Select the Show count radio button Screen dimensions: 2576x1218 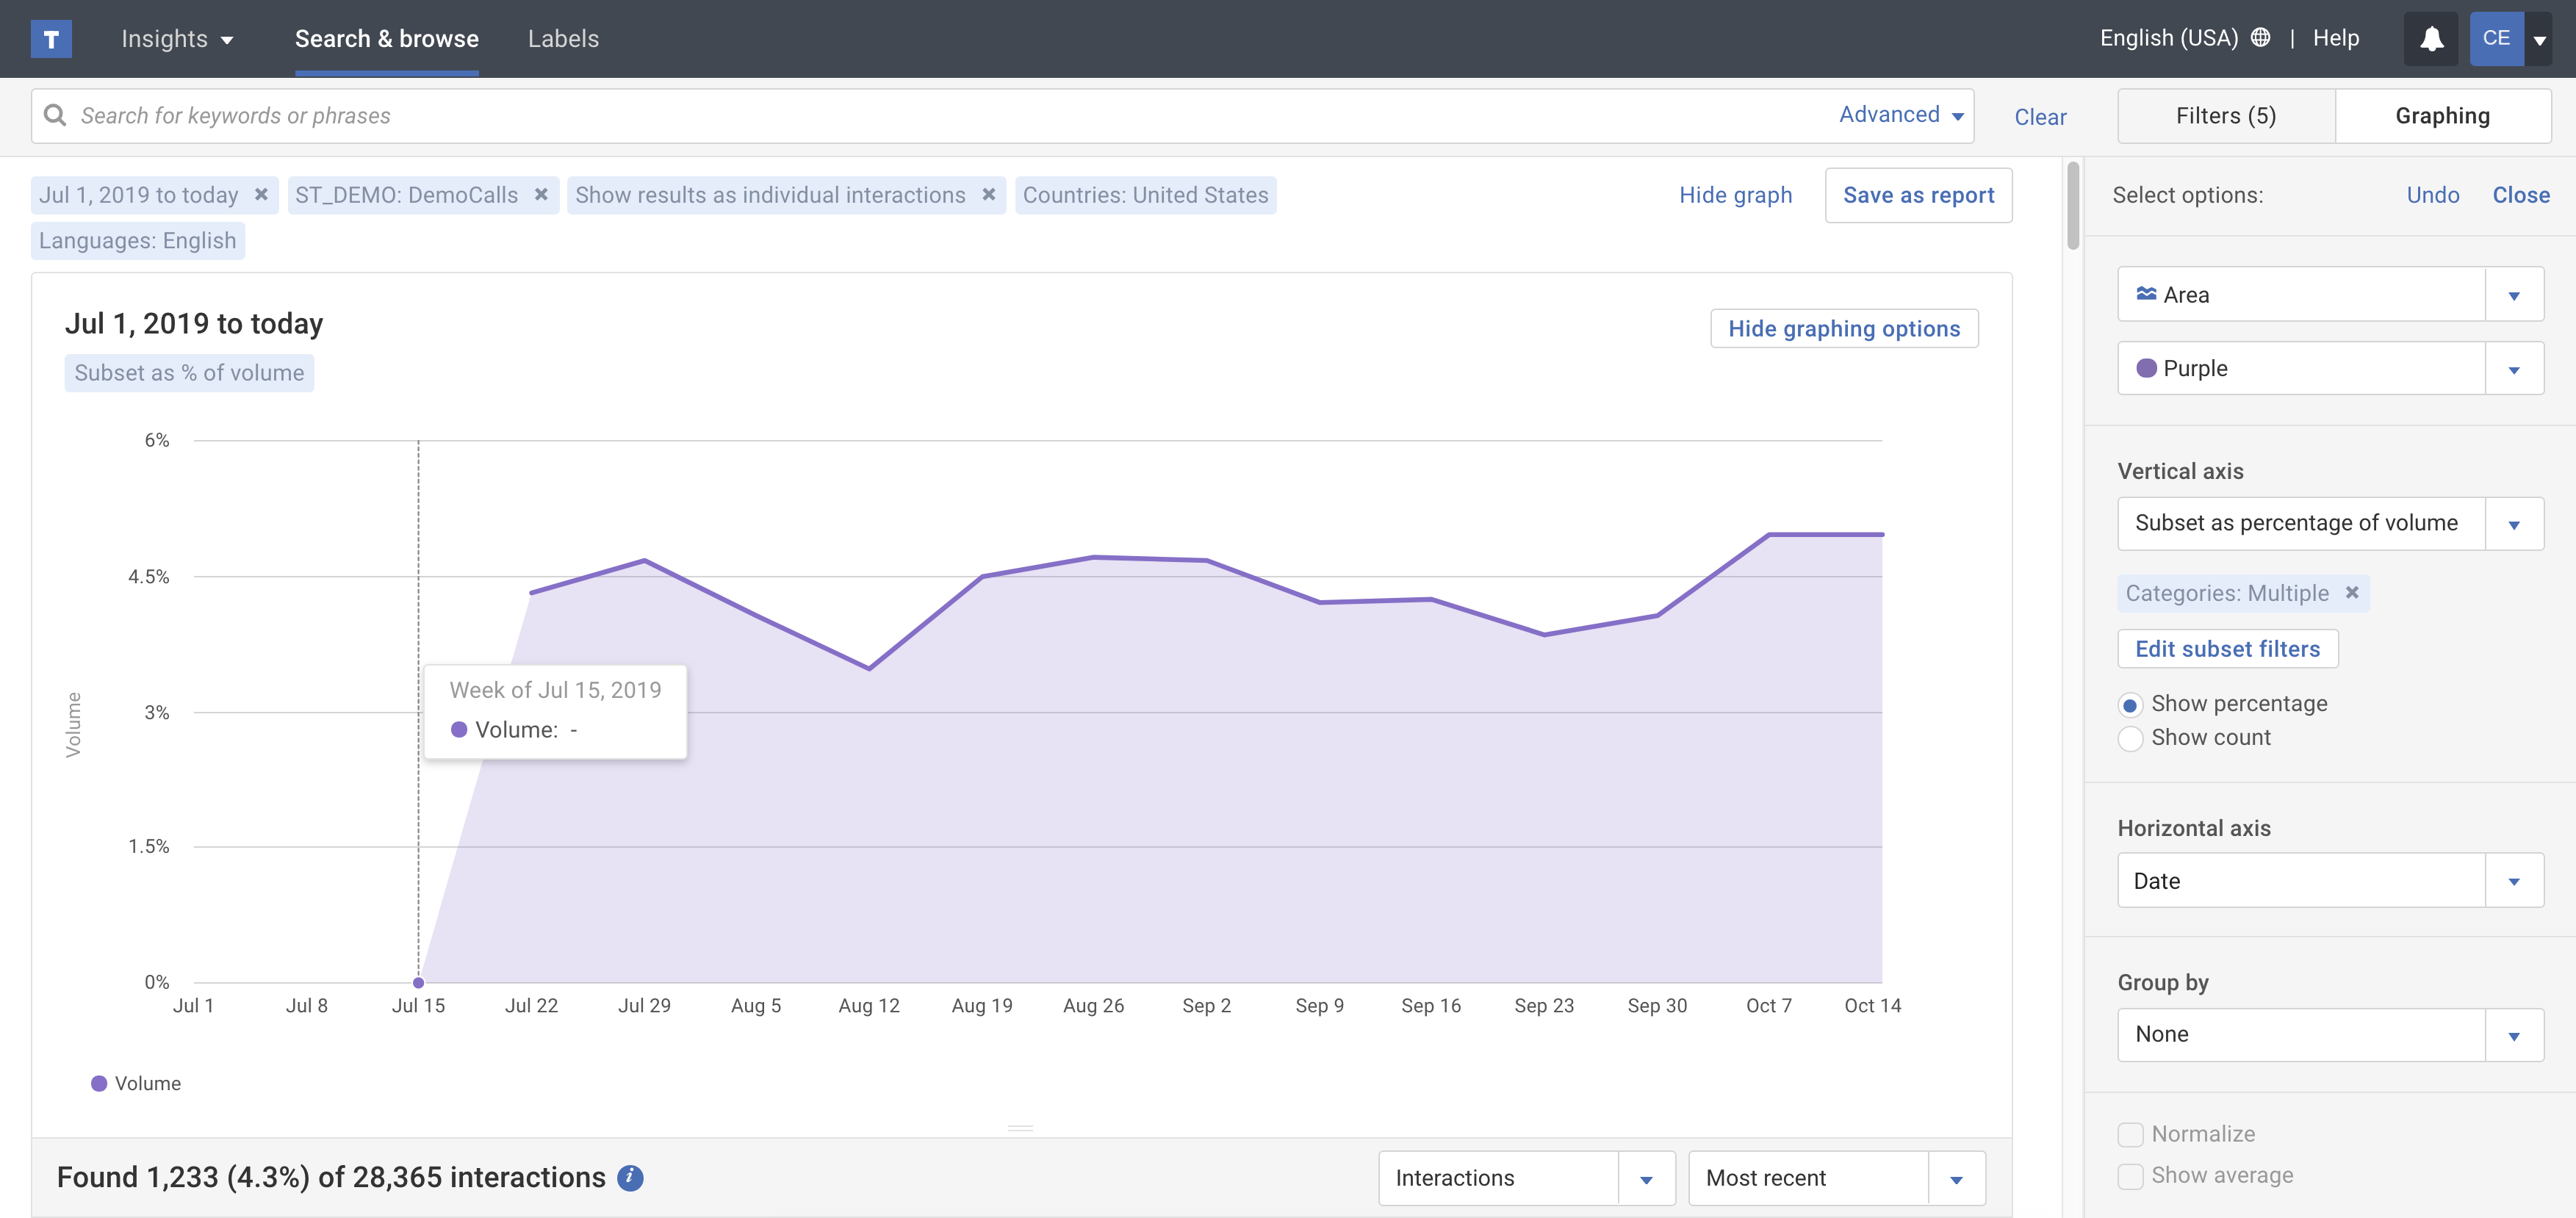pos(2130,738)
